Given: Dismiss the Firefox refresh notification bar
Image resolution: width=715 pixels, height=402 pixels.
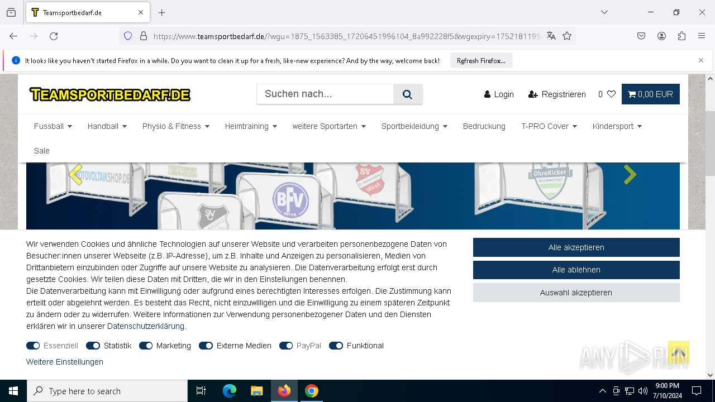Looking at the screenshot, I should 701,60.
